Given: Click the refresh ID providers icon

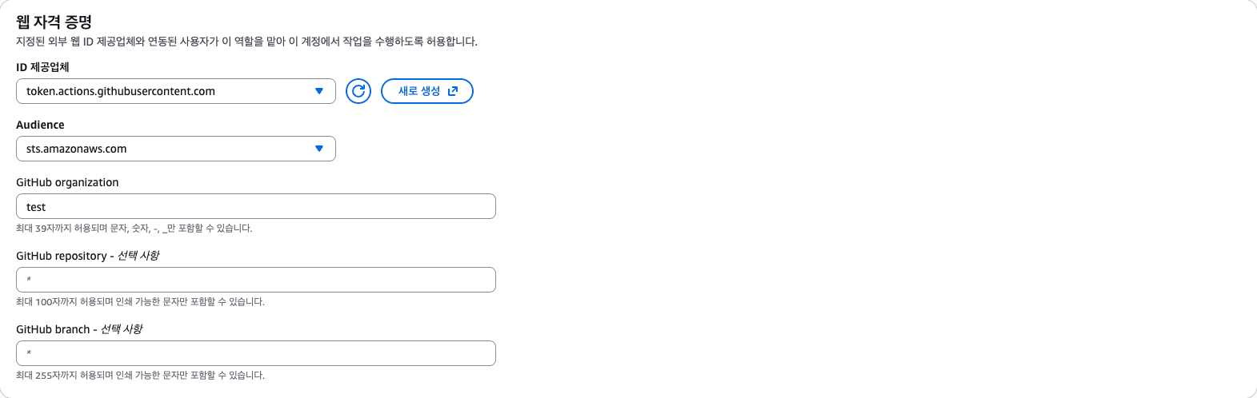Looking at the screenshot, I should tap(358, 91).
